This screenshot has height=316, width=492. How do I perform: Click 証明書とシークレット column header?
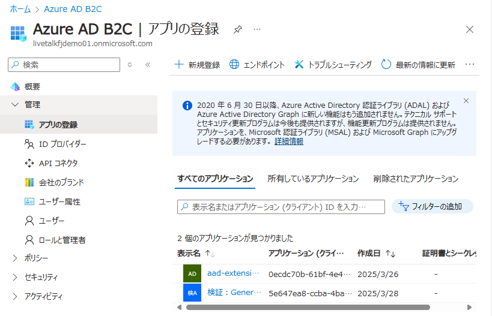pyautogui.click(x=449, y=254)
